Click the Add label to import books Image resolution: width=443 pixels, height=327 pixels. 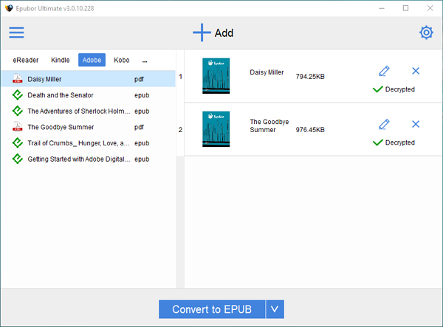[x=224, y=33]
